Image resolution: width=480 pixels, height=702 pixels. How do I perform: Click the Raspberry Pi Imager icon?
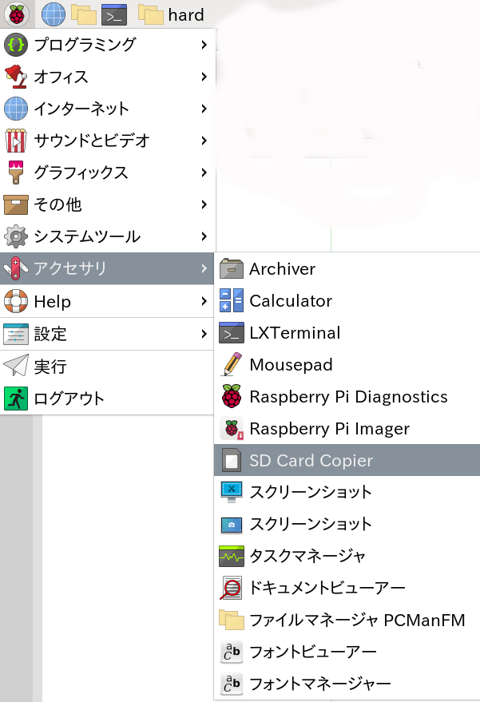pos(232,428)
